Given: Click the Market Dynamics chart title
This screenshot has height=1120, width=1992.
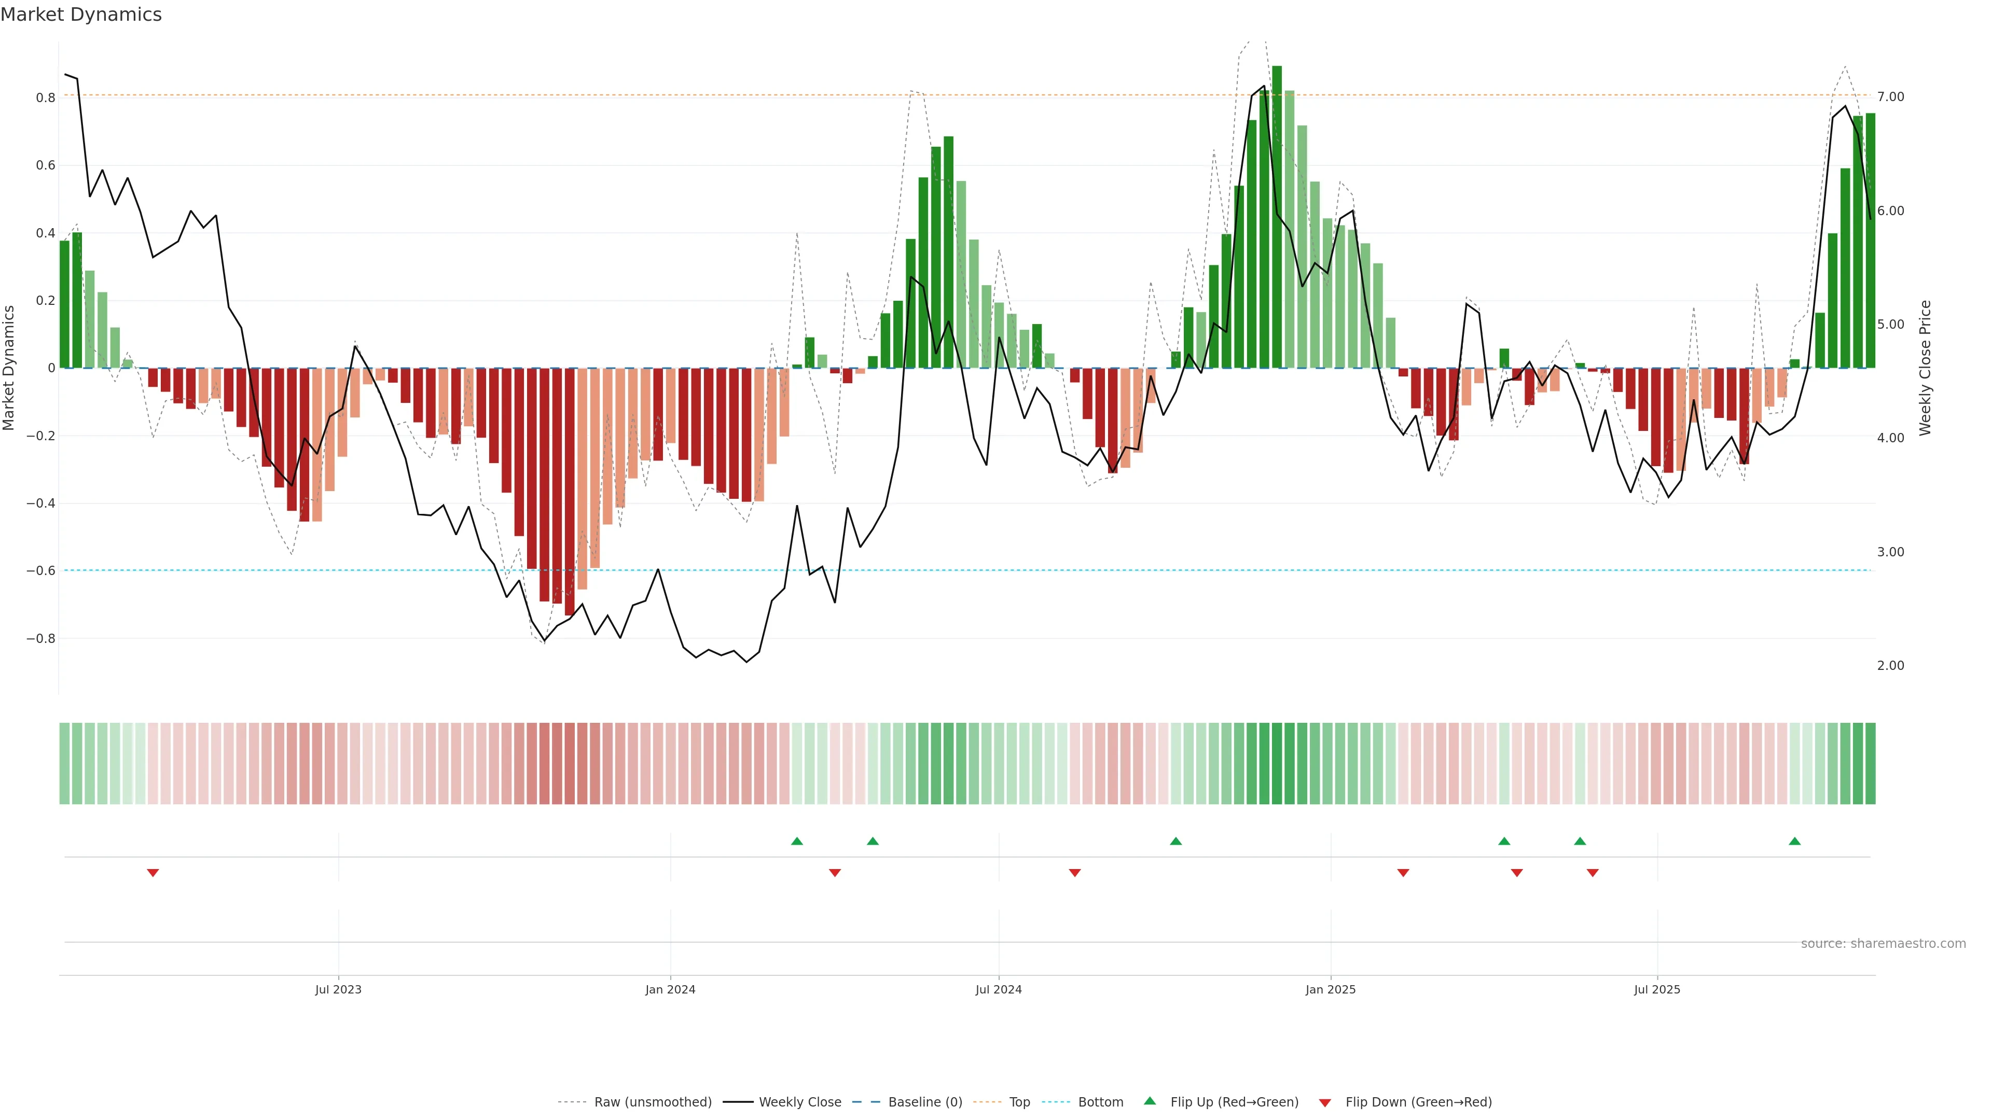Looking at the screenshot, I should (81, 15).
